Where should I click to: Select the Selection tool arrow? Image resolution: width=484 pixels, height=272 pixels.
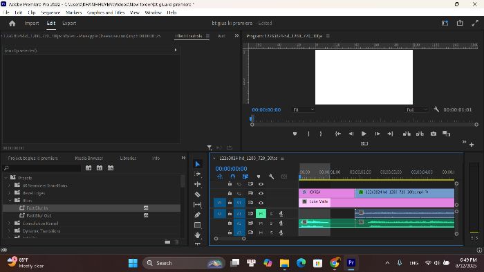click(198, 164)
